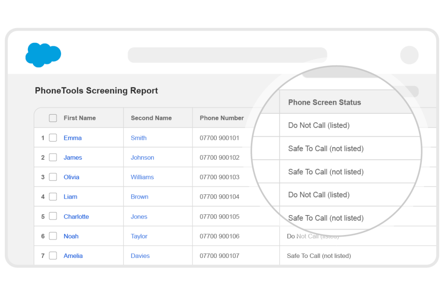The width and height of the screenshot is (444, 296).
Task: Click the Salesforce cloud logo
Action: pos(43,55)
